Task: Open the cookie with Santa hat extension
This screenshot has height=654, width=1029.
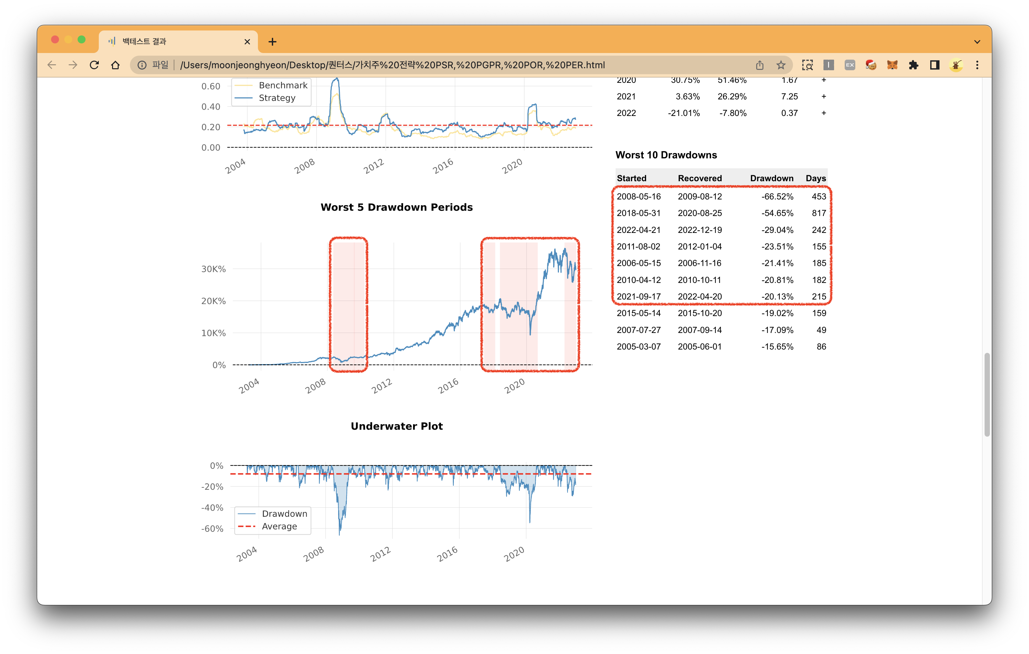Action: point(871,65)
